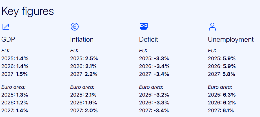
Task: Click EU 2027 unemployment value 5.8%
Action: (x=229, y=74)
